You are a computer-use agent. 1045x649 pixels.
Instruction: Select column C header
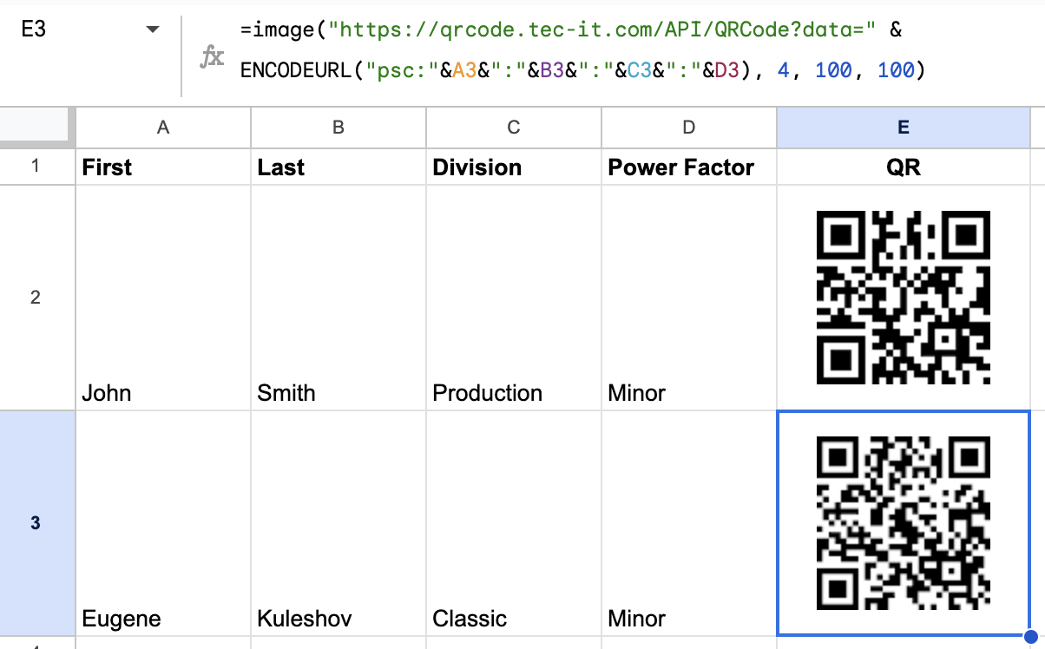(514, 128)
